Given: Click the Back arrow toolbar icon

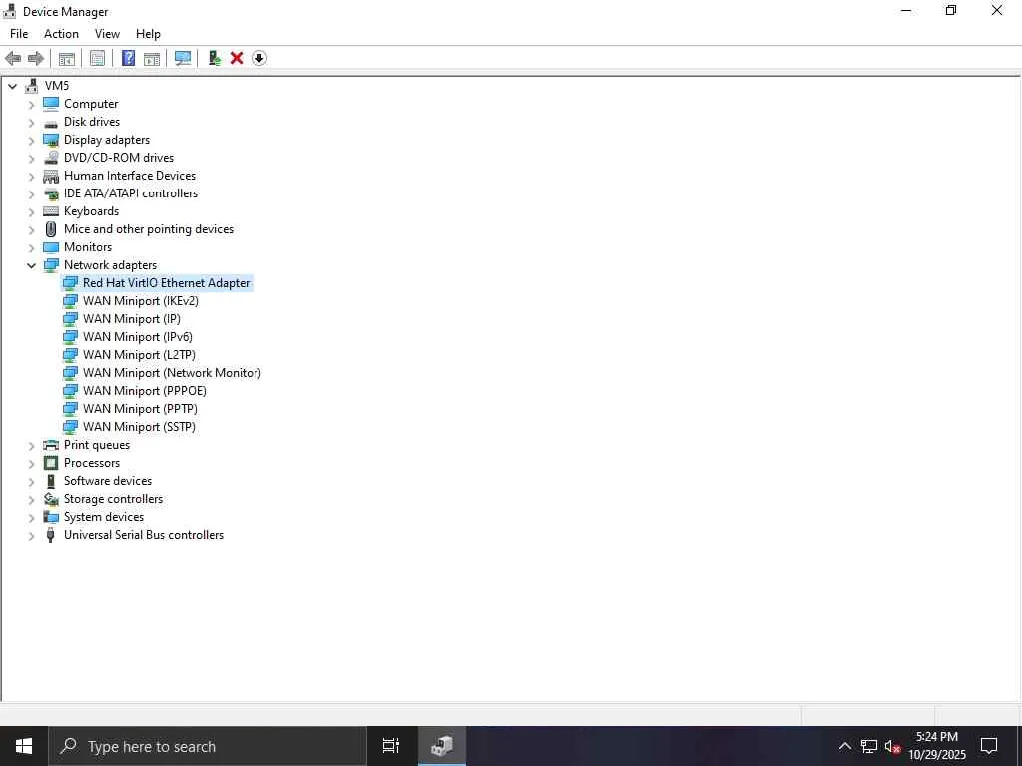Looking at the screenshot, I should (x=12, y=58).
